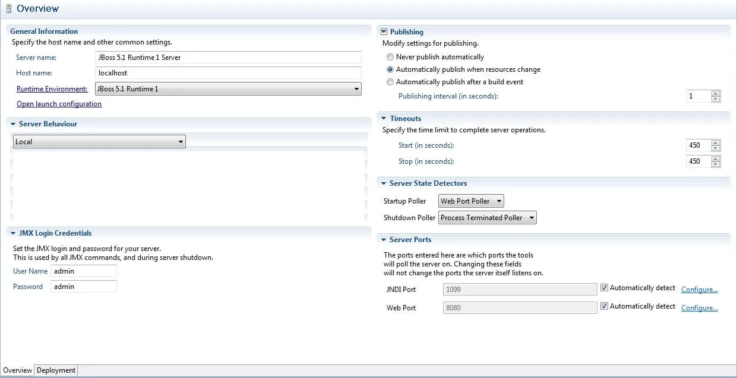Click the Start timeout value field
This screenshot has height=378, width=737.
[x=698, y=145]
